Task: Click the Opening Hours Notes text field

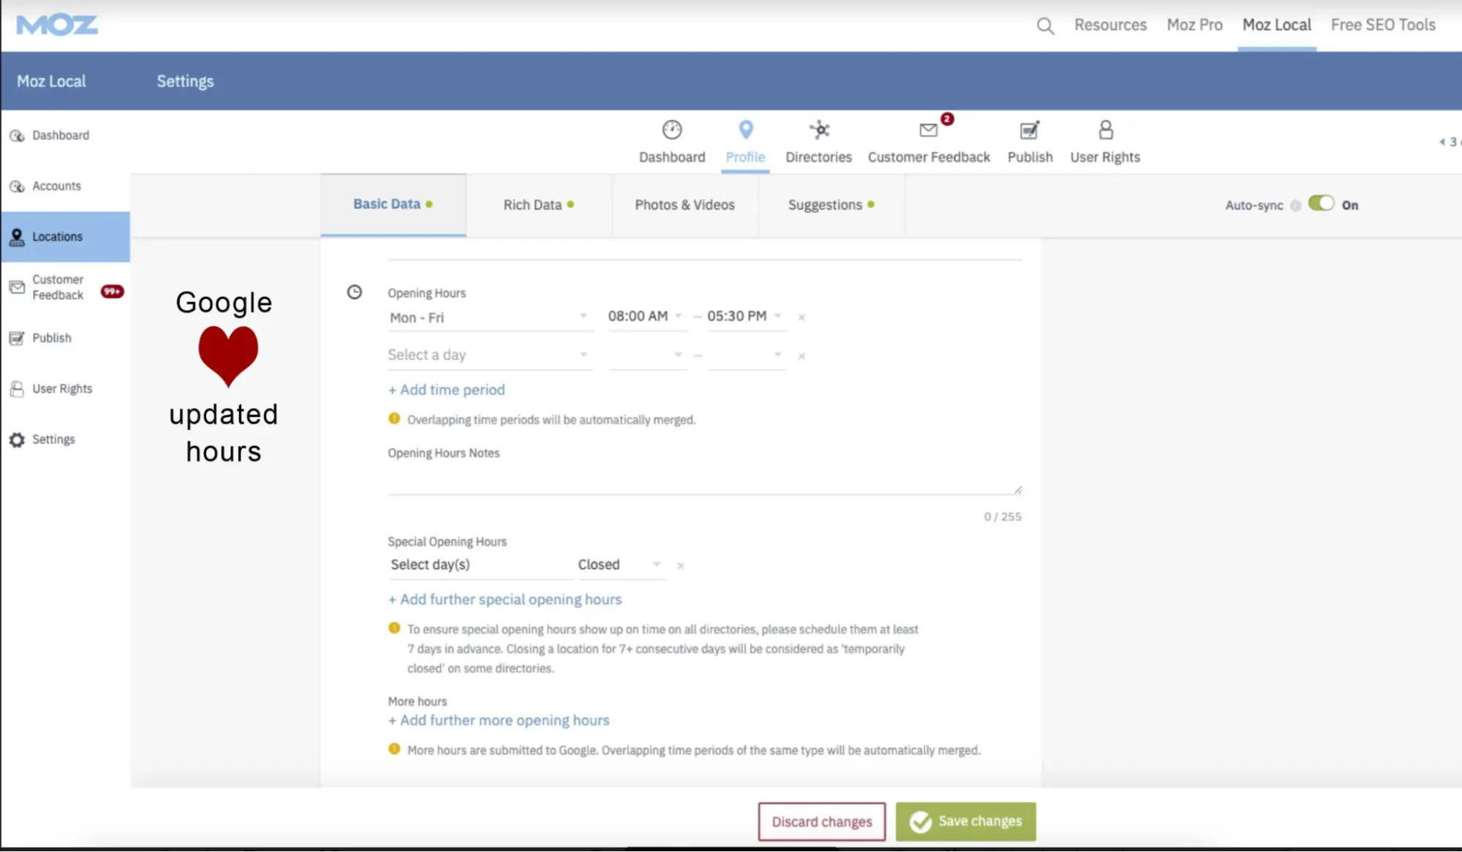Action: click(x=702, y=479)
